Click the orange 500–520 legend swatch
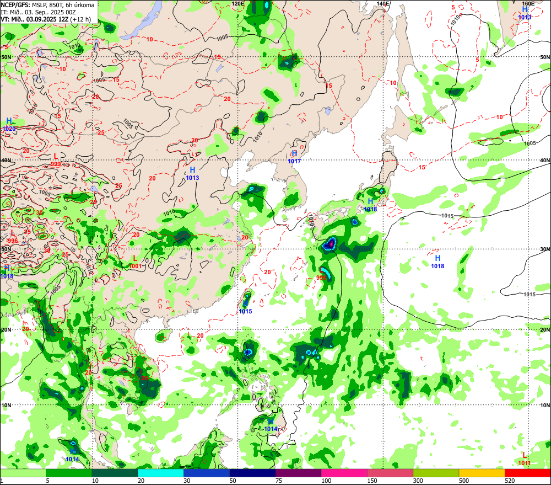This screenshot has width=551, height=485. coord(482,473)
